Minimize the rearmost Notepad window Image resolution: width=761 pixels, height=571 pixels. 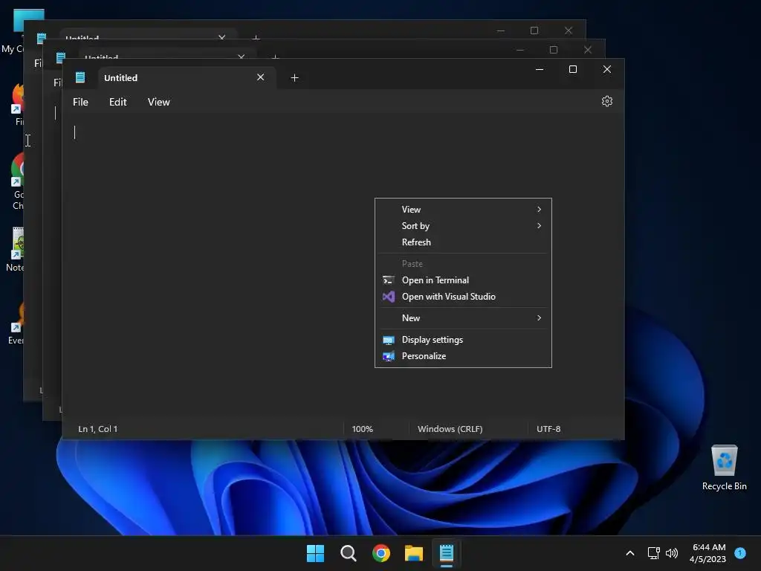pyautogui.click(x=501, y=30)
